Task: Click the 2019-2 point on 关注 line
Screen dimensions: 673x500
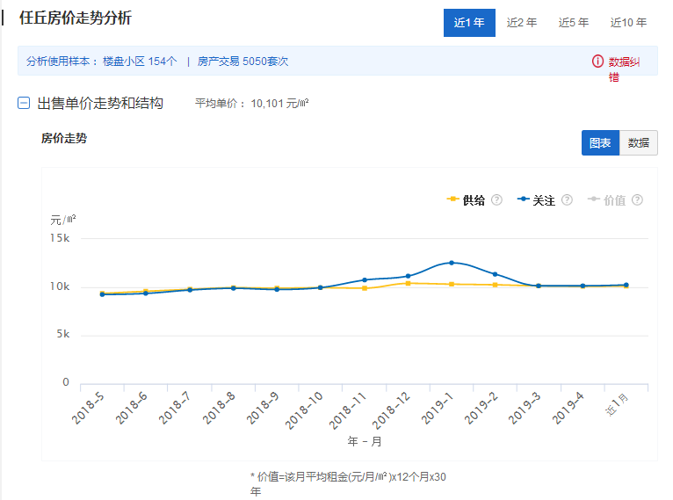Action: pyautogui.click(x=496, y=274)
